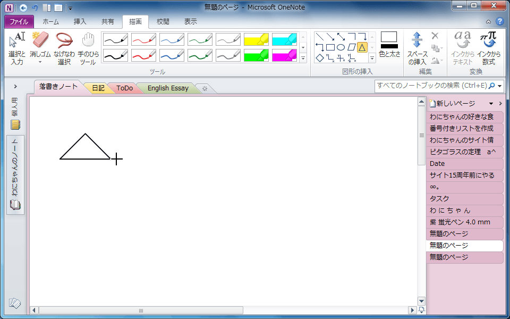Select the thick red pen
The image size is (510, 319).
(143, 55)
